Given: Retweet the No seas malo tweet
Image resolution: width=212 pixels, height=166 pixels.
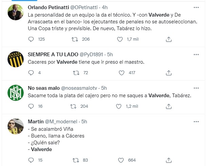Looking at the screenshot, I should point(73,106).
